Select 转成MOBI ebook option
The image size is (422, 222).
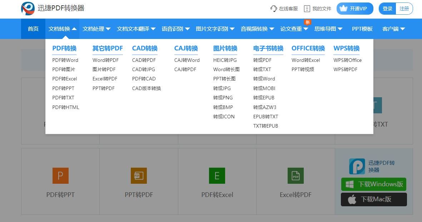pos(264,88)
